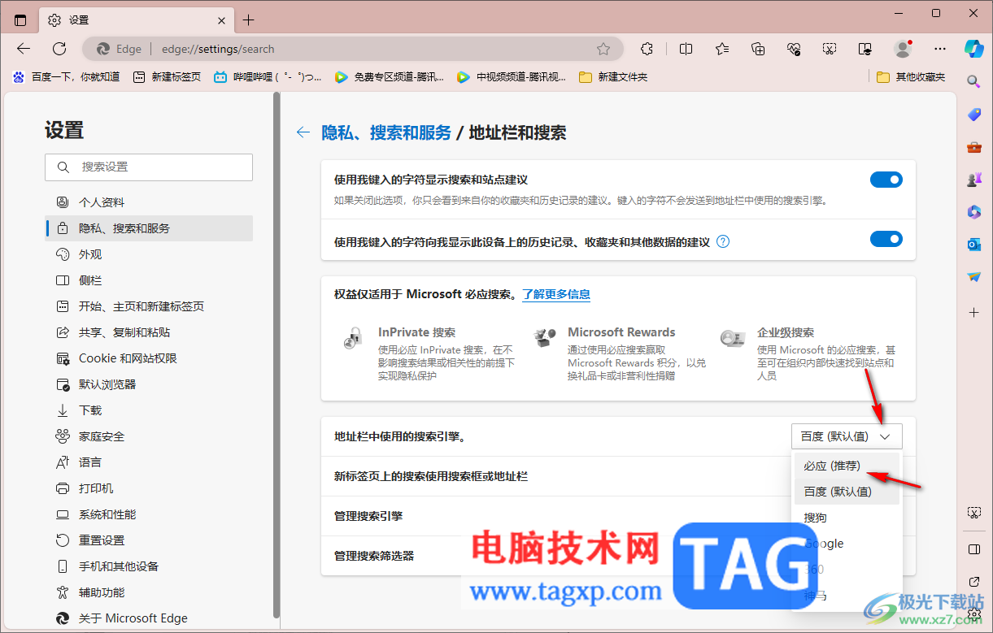
Task: Open 外观 settings section
Action: pos(149,254)
